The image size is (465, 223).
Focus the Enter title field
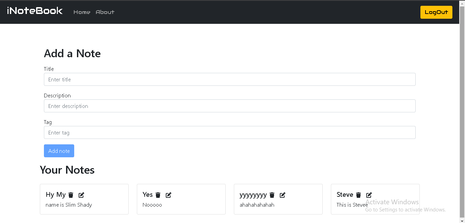click(x=229, y=79)
